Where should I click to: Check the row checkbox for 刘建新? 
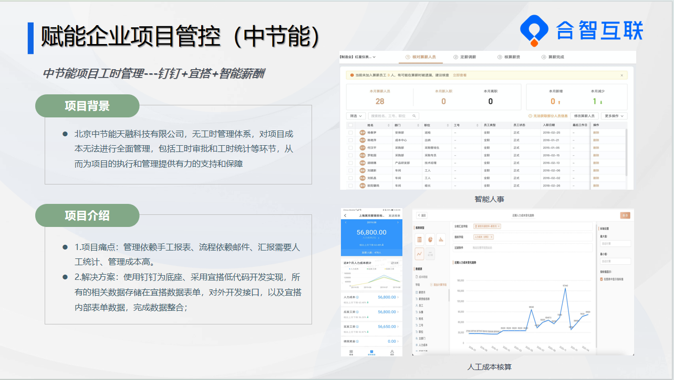click(x=351, y=170)
